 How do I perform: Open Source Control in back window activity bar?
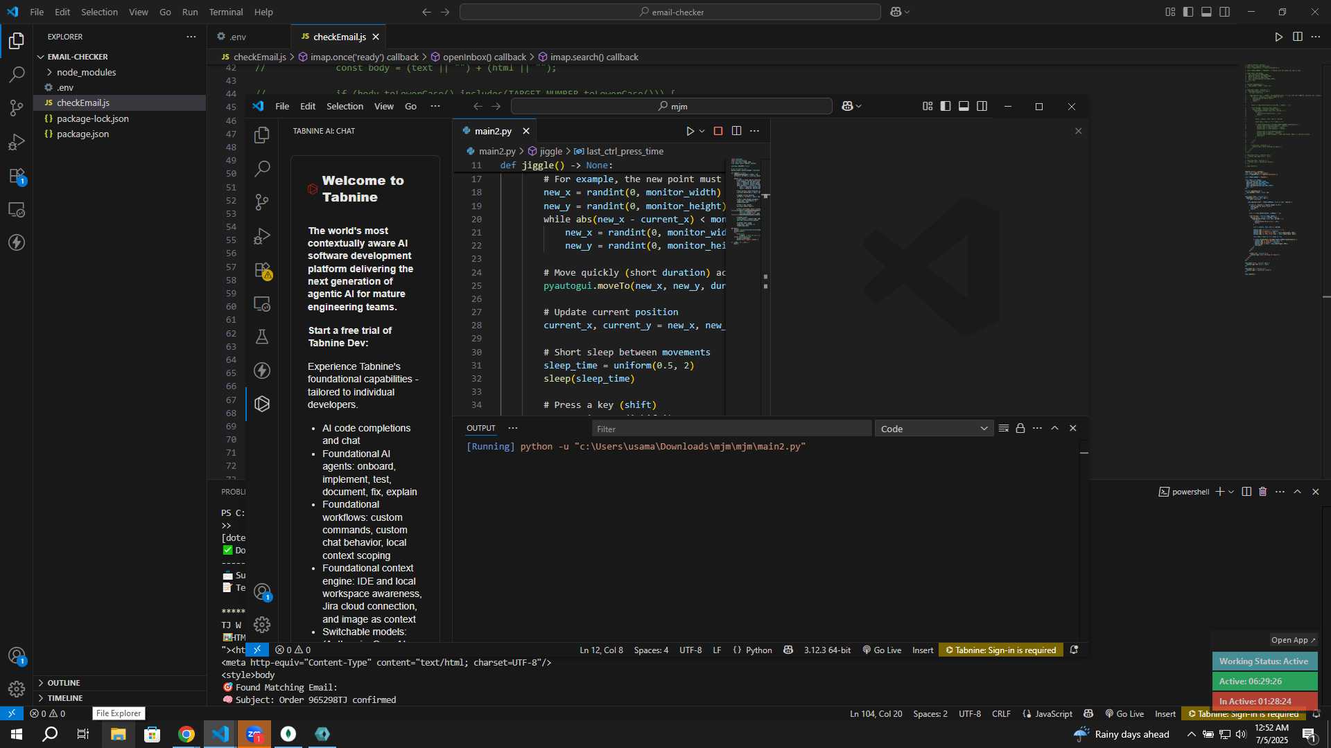[x=17, y=108]
